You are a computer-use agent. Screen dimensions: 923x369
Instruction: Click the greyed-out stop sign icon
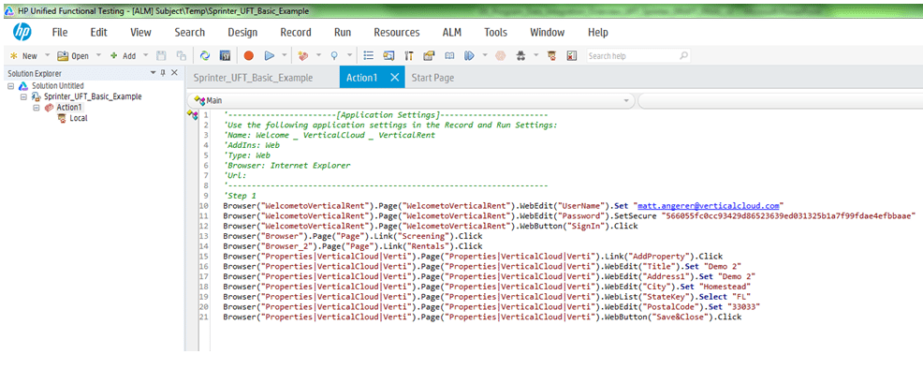(500, 56)
